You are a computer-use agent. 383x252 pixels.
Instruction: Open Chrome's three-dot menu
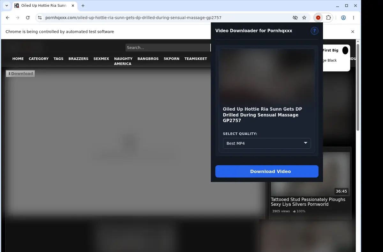coord(354,18)
